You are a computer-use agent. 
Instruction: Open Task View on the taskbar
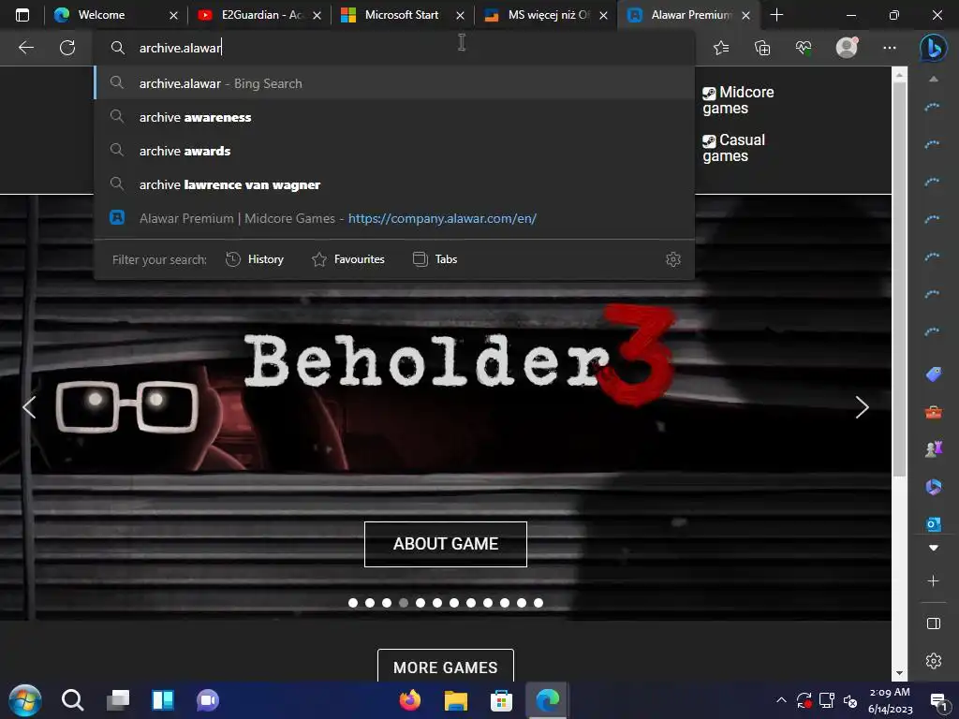click(118, 700)
